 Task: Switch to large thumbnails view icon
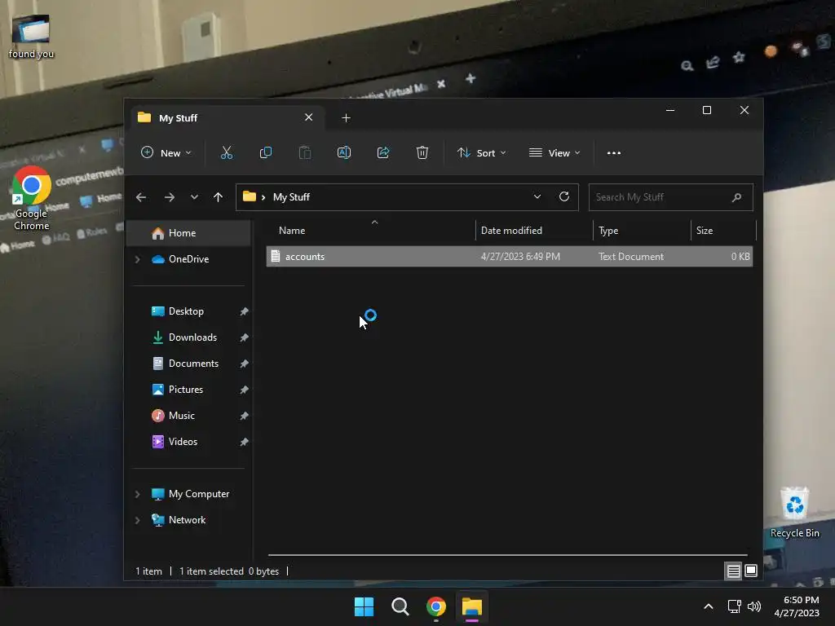[x=751, y=571]
